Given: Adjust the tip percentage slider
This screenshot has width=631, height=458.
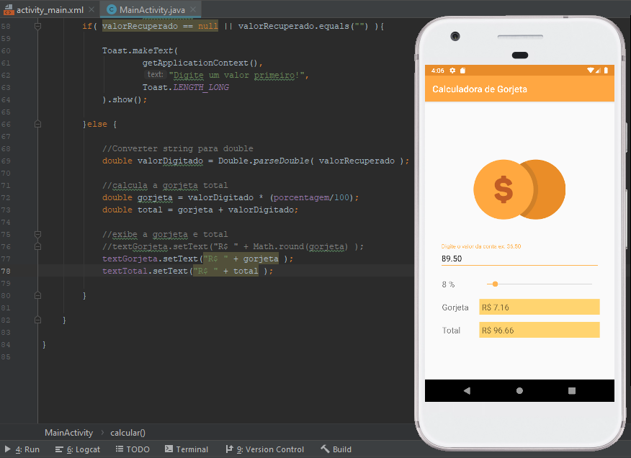Looking at the screenshot, I should (x=494, y=284).
